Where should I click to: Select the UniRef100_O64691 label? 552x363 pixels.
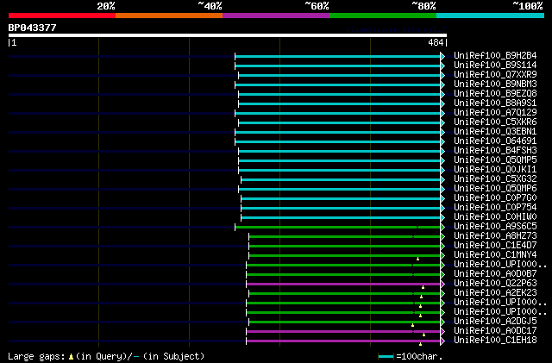pos(495,141)
